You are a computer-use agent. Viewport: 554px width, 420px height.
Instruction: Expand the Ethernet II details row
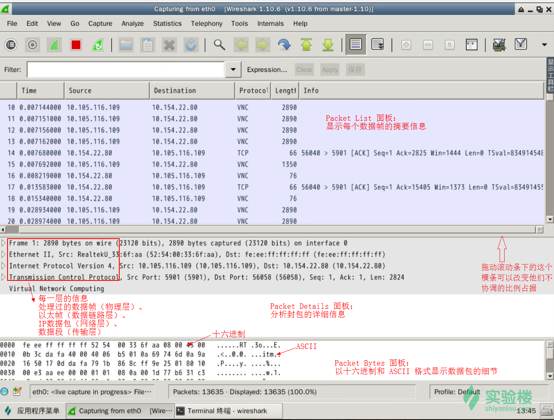pos(4,254)
